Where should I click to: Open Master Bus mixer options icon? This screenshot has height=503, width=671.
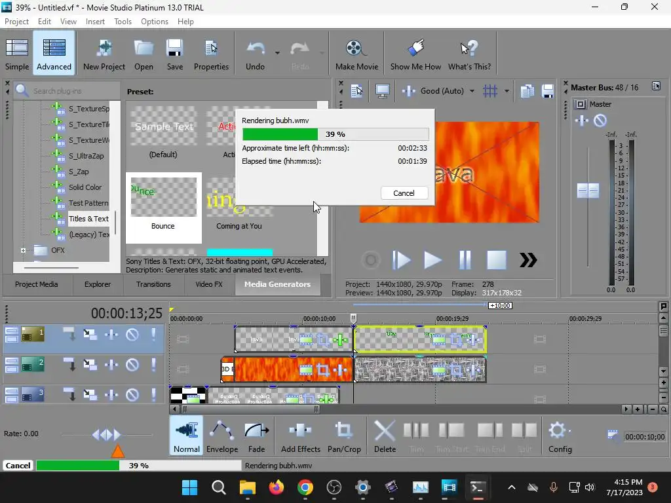pos(656,86)
